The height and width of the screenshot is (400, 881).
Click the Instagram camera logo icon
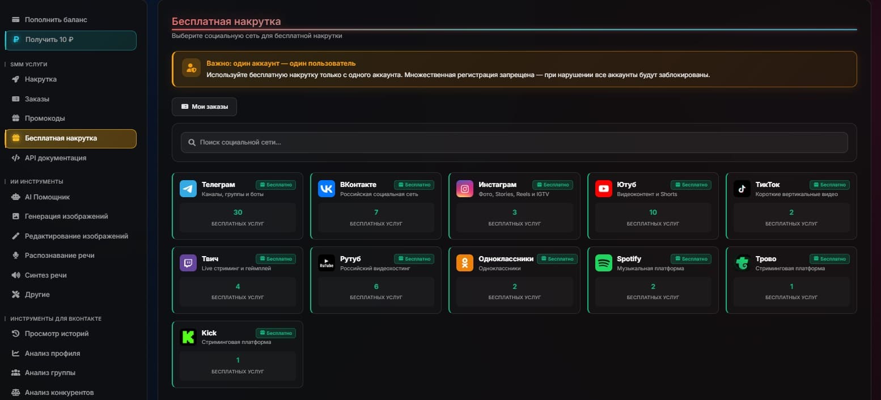coord(465,189)
